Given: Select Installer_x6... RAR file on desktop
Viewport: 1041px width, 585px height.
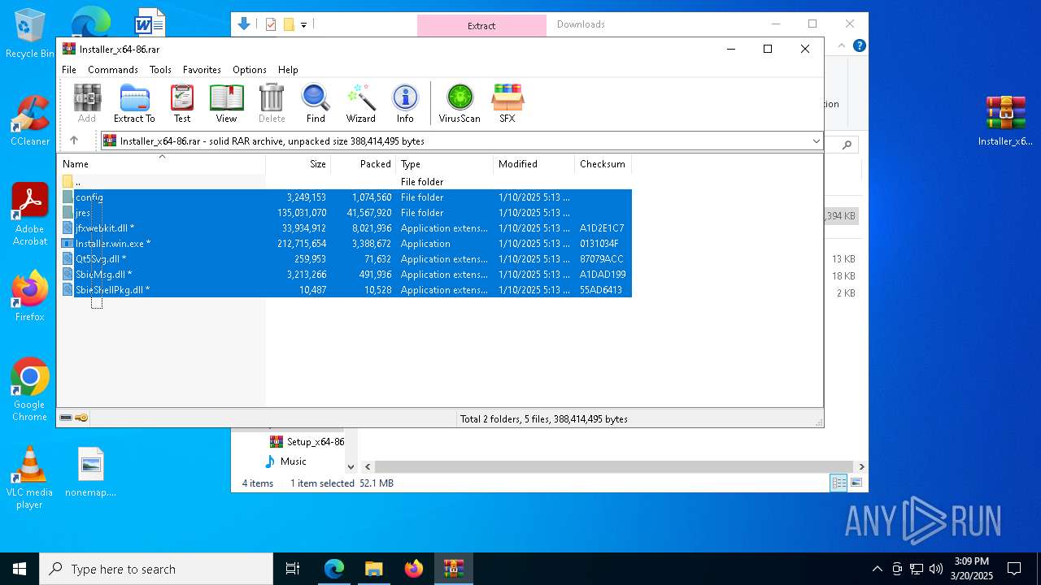Looking at the screenshot, I should (1005, 121).
